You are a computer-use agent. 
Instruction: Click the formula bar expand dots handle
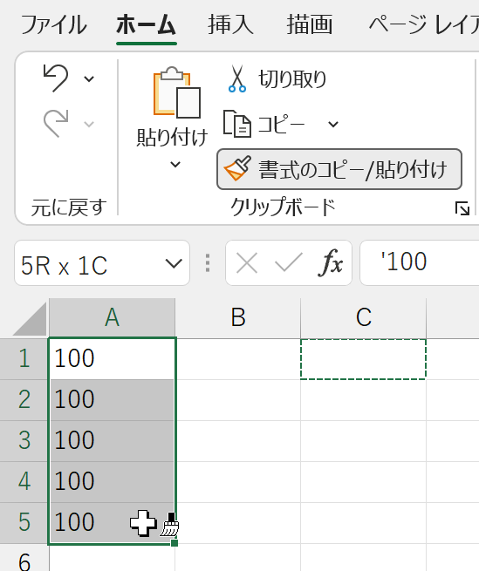click(208, 263)
